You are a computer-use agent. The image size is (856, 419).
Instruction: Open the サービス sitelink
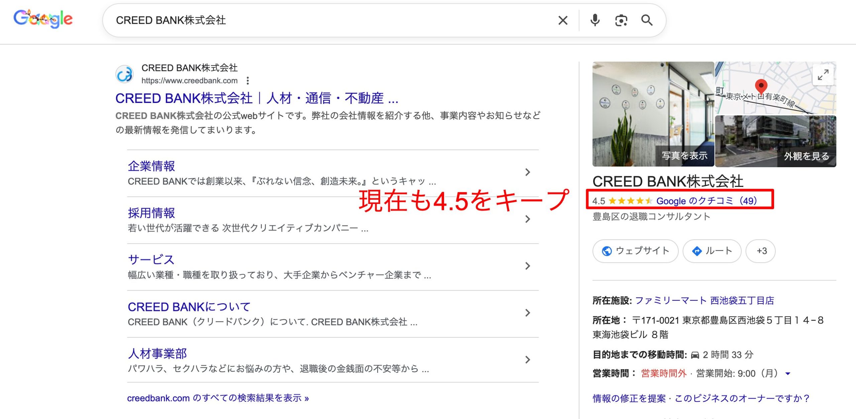(x=151, y=260)
